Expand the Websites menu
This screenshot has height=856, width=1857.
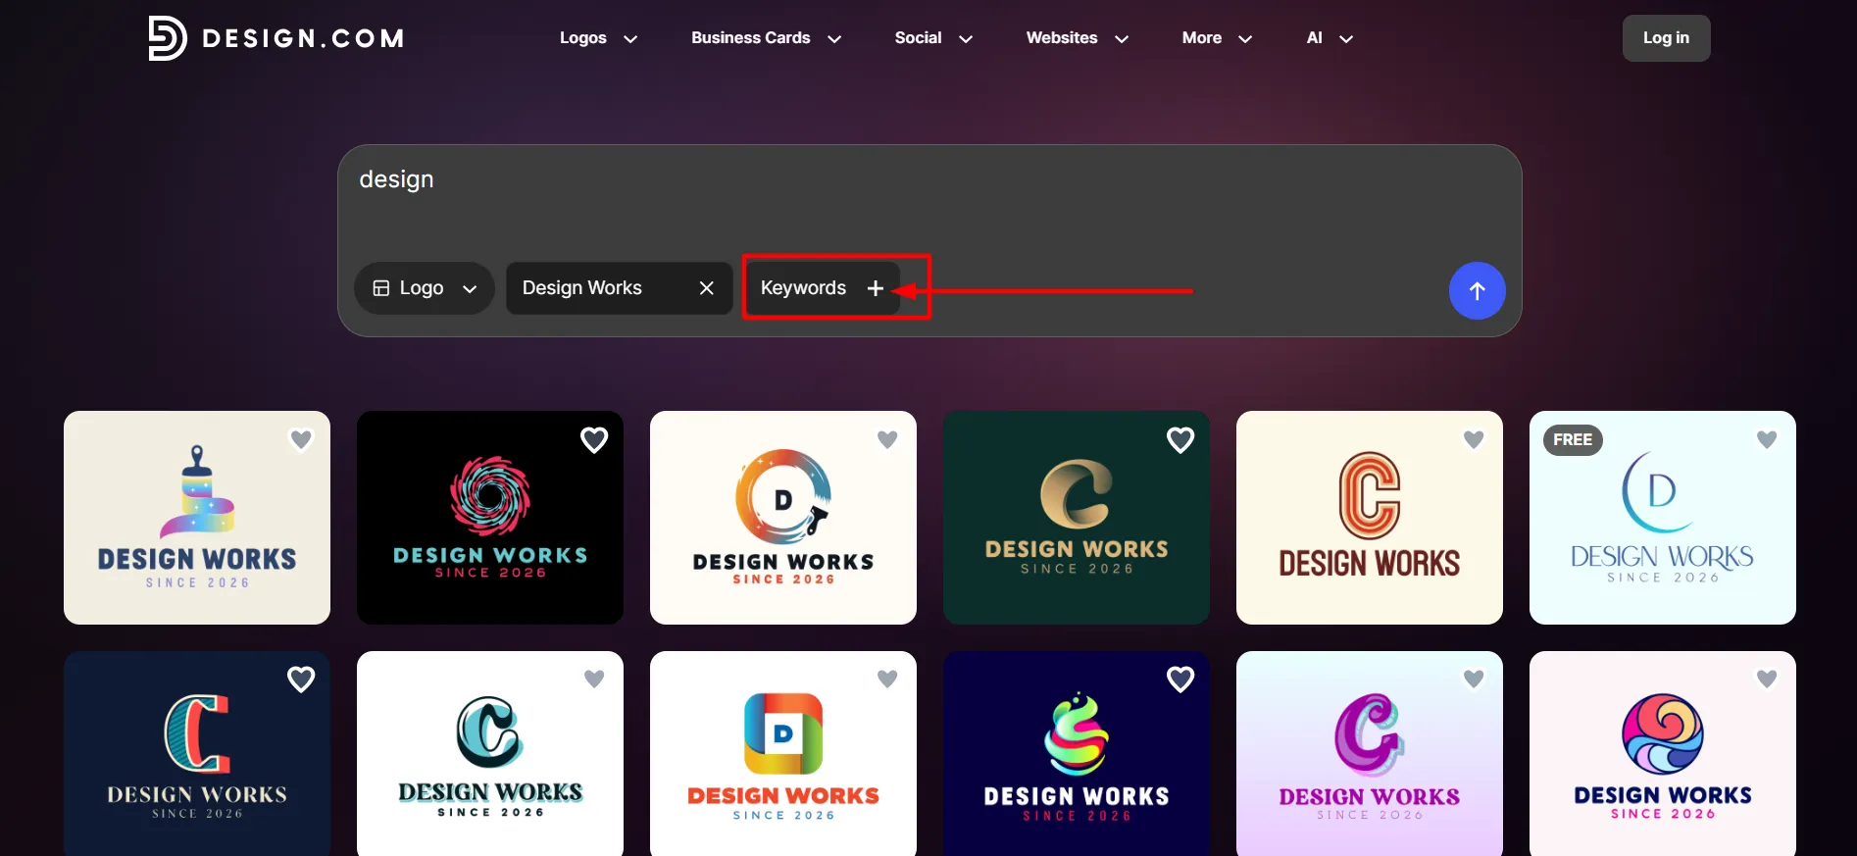[1078, 38]
